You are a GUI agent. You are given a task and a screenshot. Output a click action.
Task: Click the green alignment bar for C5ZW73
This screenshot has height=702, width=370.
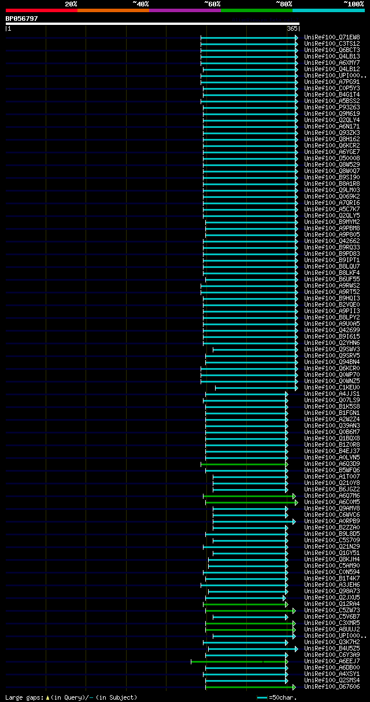(x=250, y=610)
